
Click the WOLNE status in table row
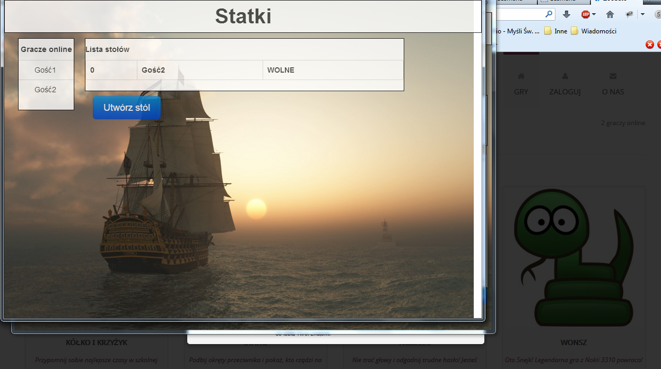tap(281, 70)
